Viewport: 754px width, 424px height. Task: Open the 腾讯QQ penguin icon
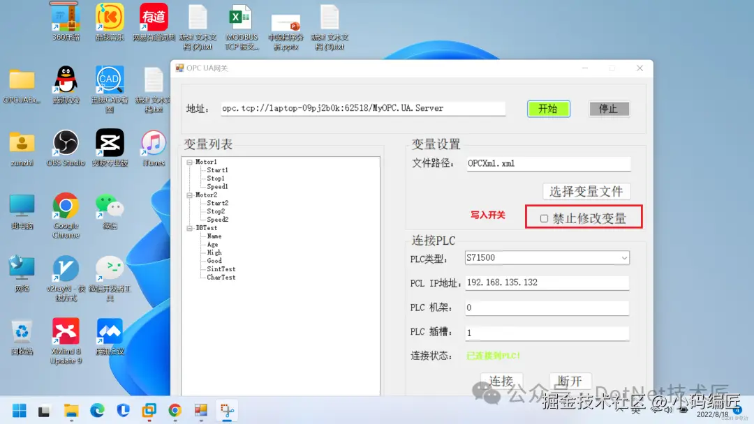[x=66, y=84]
